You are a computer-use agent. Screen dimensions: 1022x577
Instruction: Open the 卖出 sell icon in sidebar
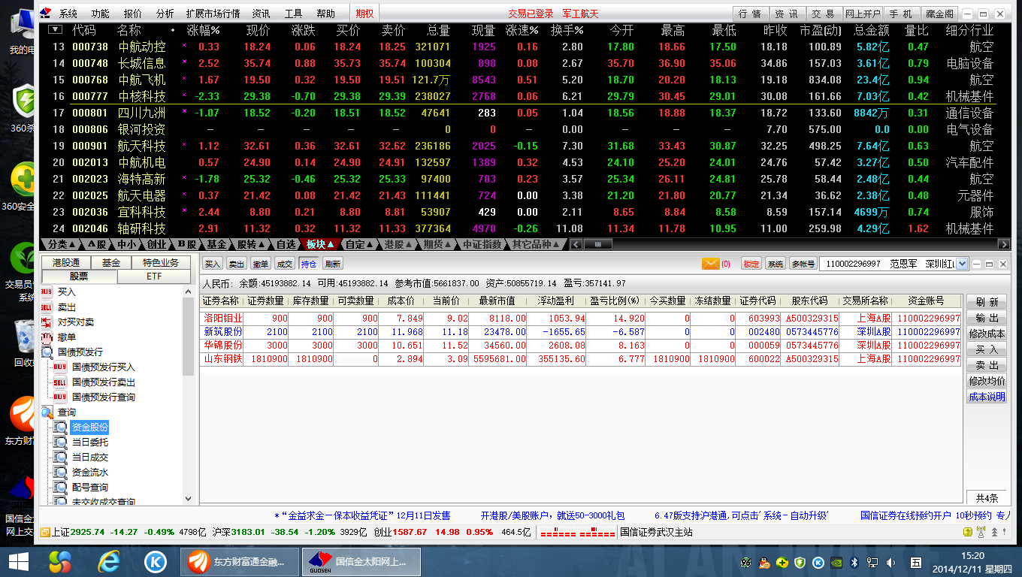pos(47,307)
